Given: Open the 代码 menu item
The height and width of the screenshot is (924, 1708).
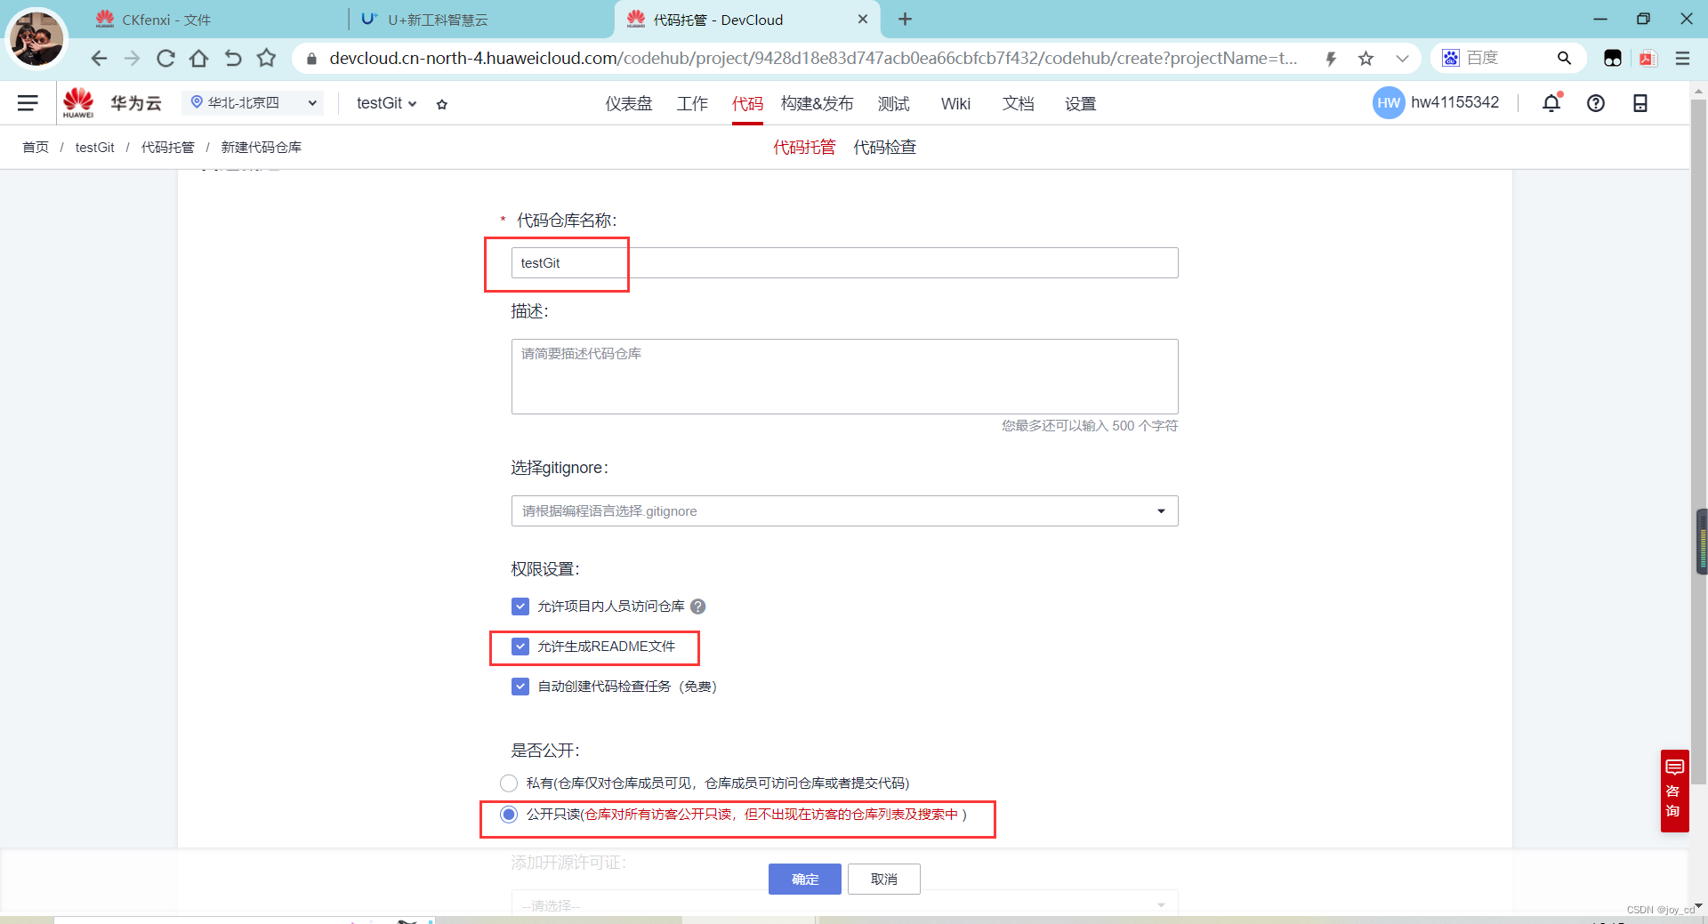Looking at the screenshot, I should tap(747, 104).
